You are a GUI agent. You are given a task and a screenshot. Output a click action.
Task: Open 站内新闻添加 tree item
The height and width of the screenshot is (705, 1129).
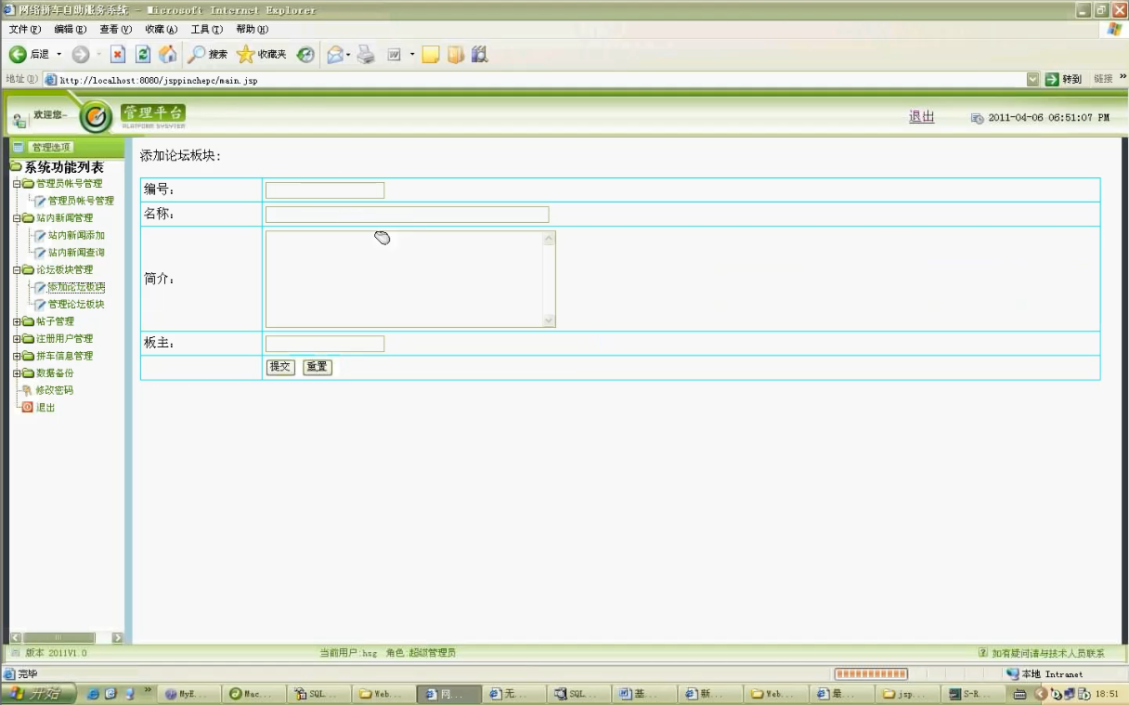[x=76, y=236]
